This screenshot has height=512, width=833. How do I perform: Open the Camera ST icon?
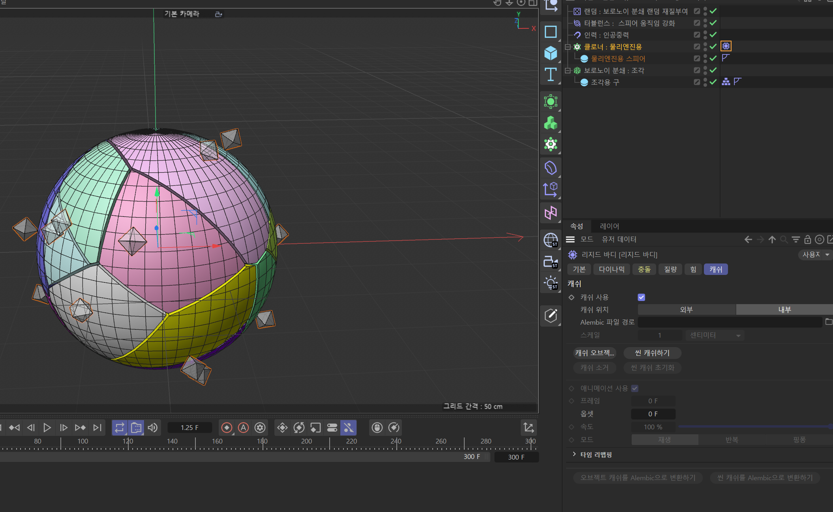tap(550, 262)
